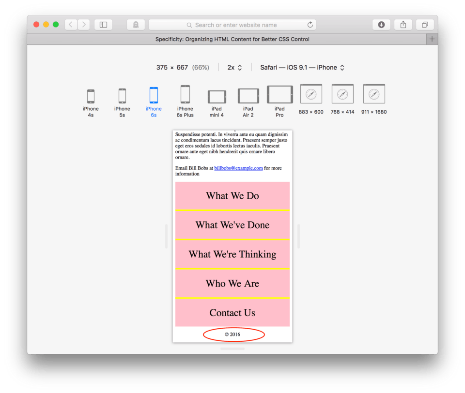
Task: Go back with the back arrow button
Action: click(71, 25)
